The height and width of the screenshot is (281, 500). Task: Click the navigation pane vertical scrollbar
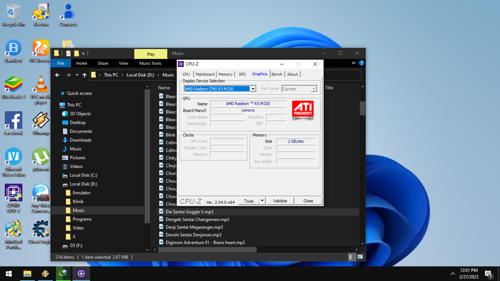(x=147, y=156)
